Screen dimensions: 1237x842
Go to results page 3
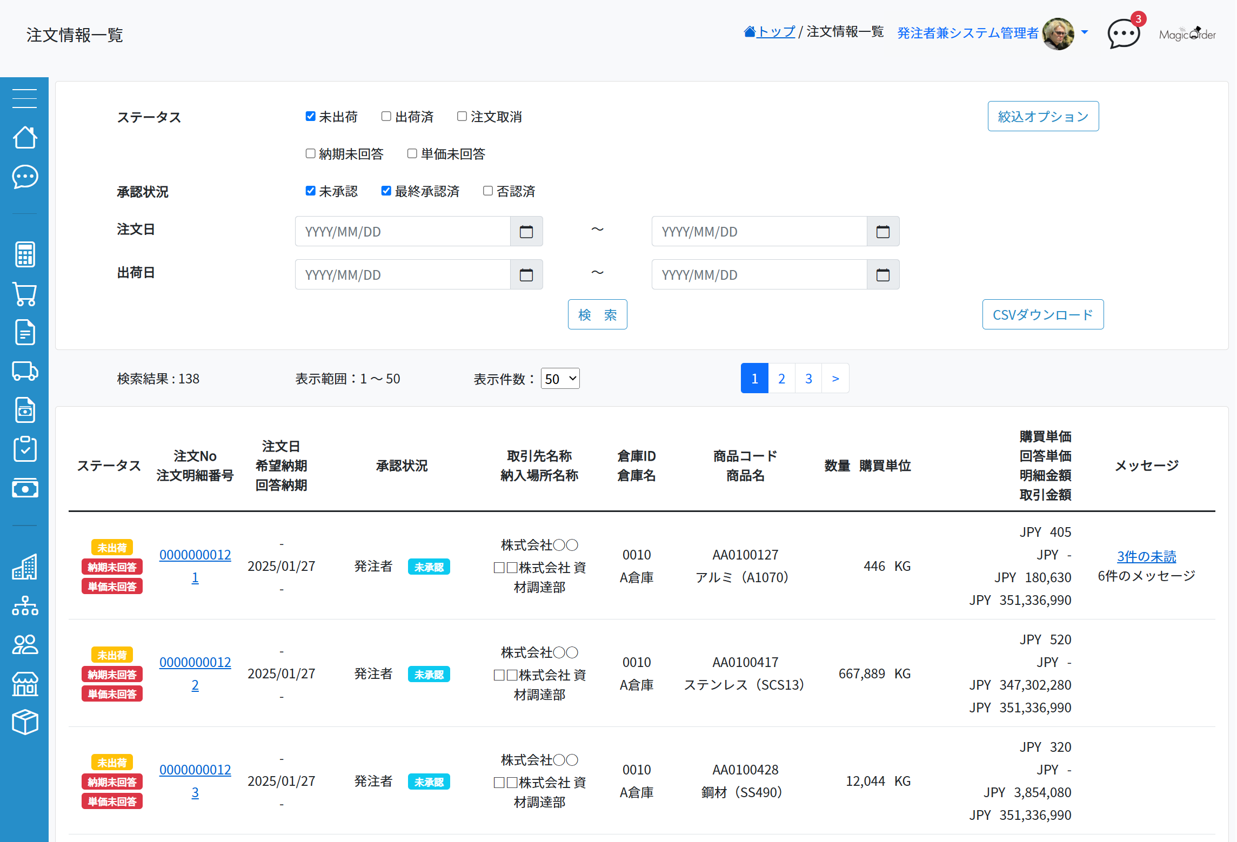point(808,378)
